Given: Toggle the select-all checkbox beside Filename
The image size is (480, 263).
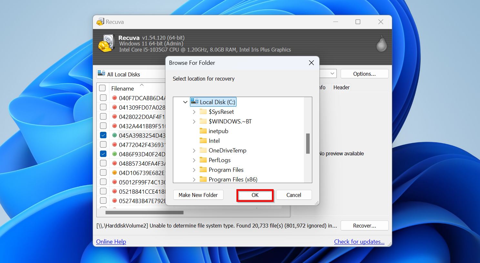Looking at the screenshot, I should 102,88.
